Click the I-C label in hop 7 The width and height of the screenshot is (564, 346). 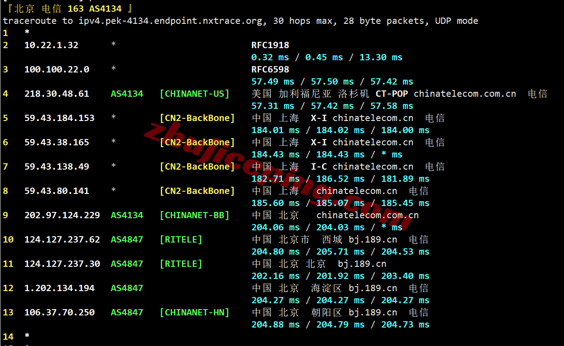[319, 166]
